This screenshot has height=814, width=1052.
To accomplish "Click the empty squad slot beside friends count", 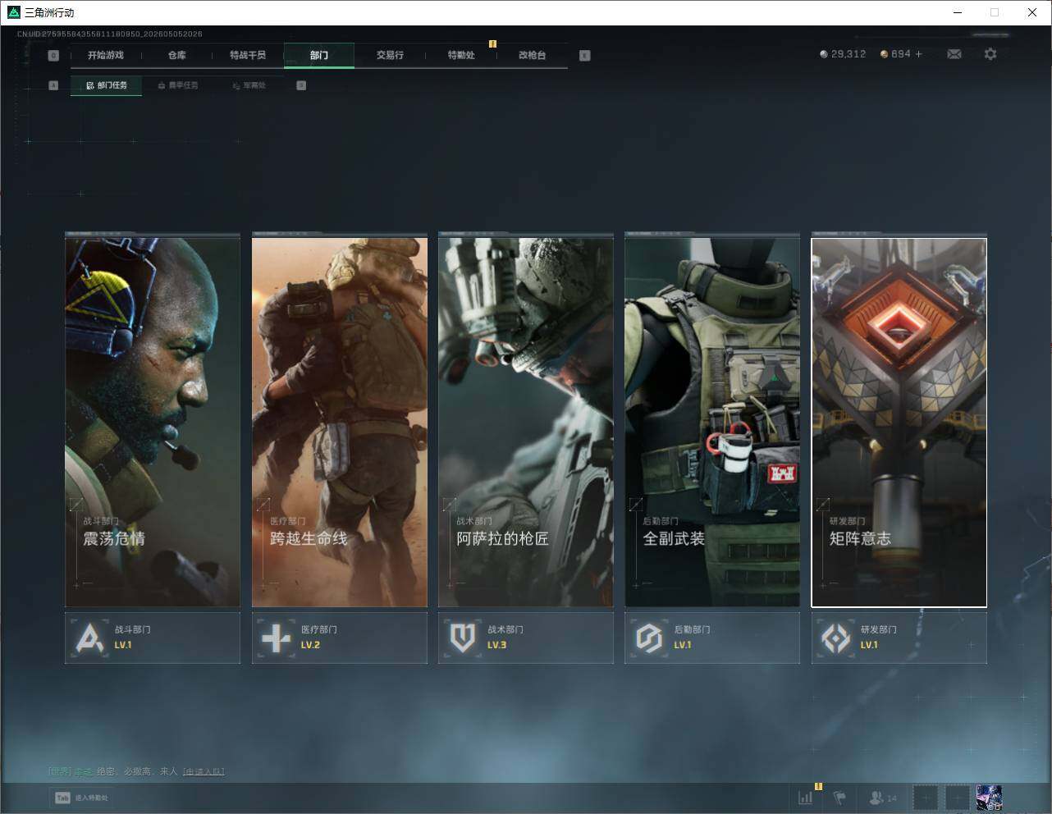I will [x=925, y=797].
